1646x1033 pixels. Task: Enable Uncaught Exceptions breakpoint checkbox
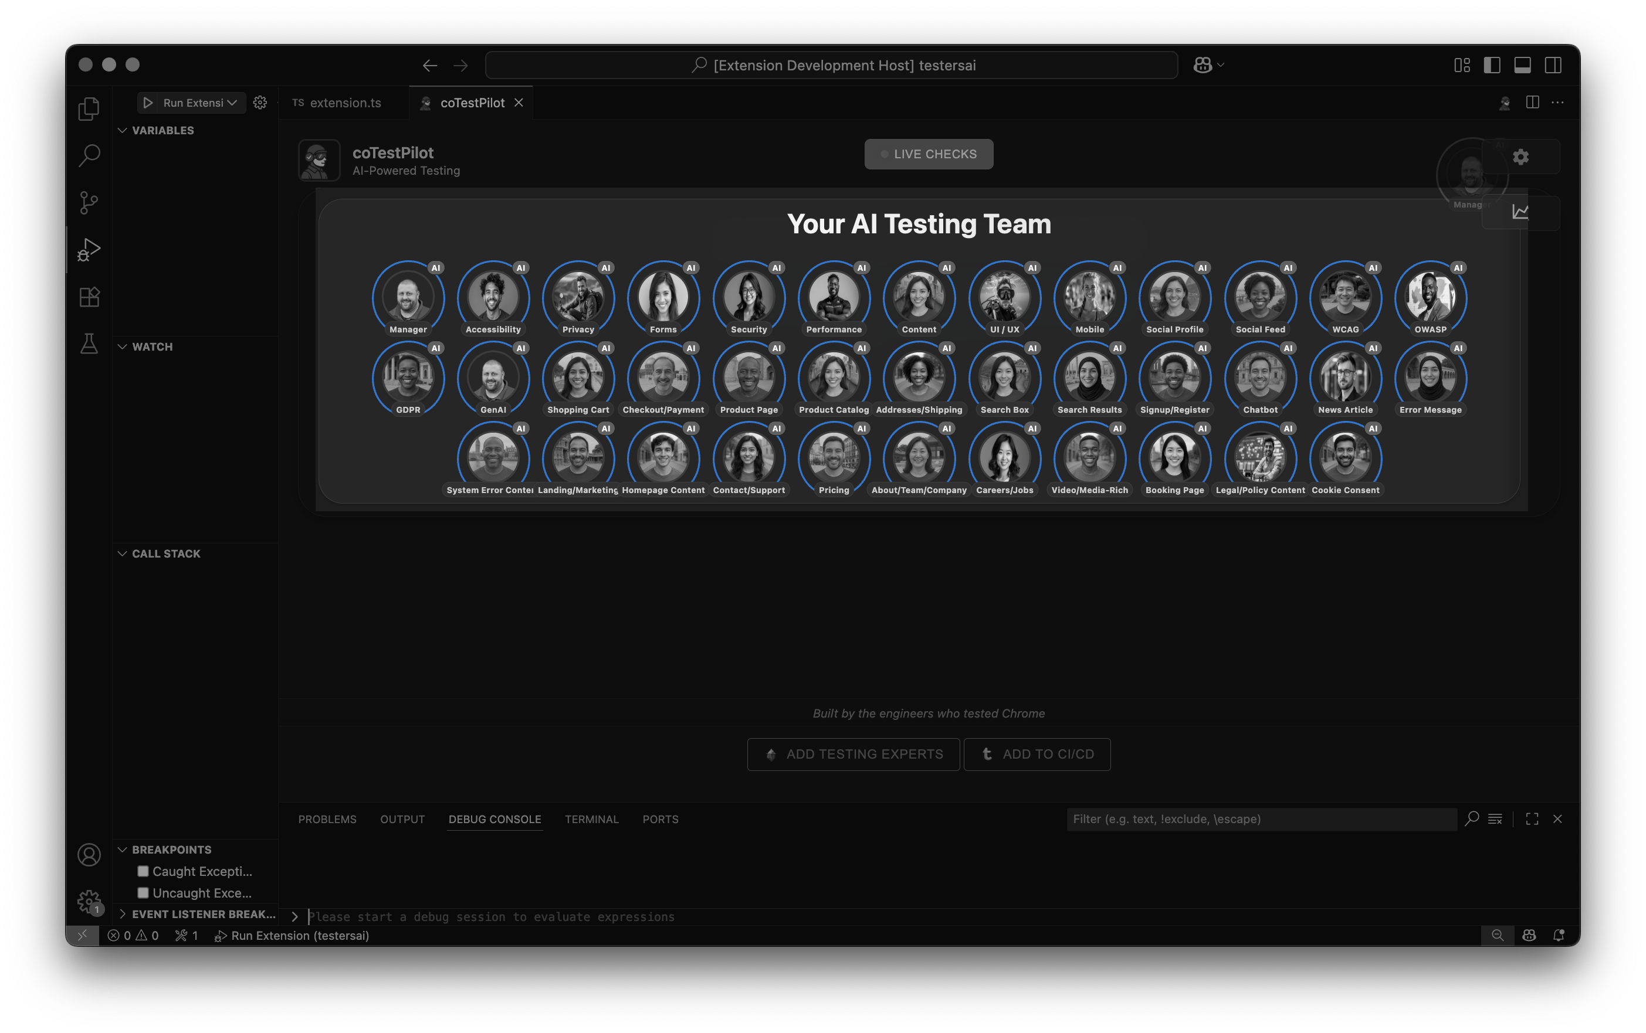(143, 893)
